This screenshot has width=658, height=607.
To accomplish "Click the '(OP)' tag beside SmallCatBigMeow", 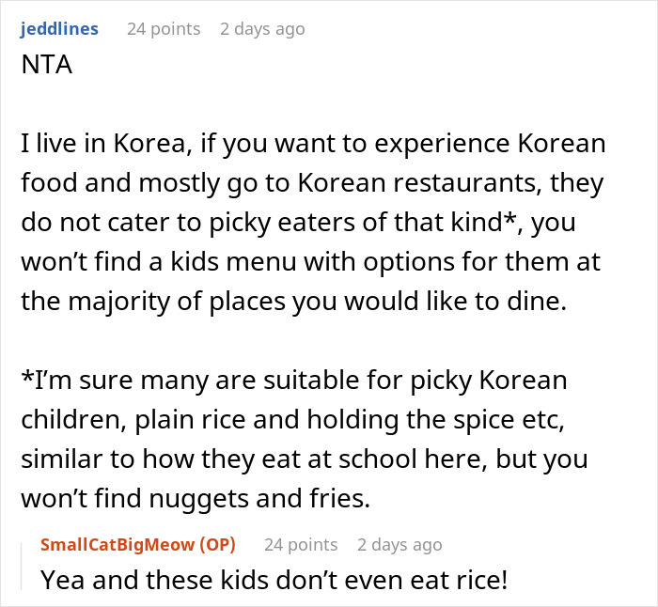I will [x=217, y=544].
